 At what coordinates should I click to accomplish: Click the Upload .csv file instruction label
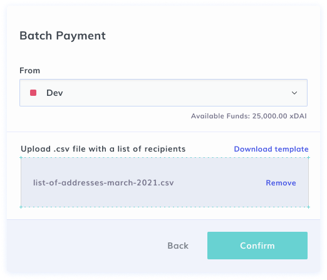pos(103,149)
